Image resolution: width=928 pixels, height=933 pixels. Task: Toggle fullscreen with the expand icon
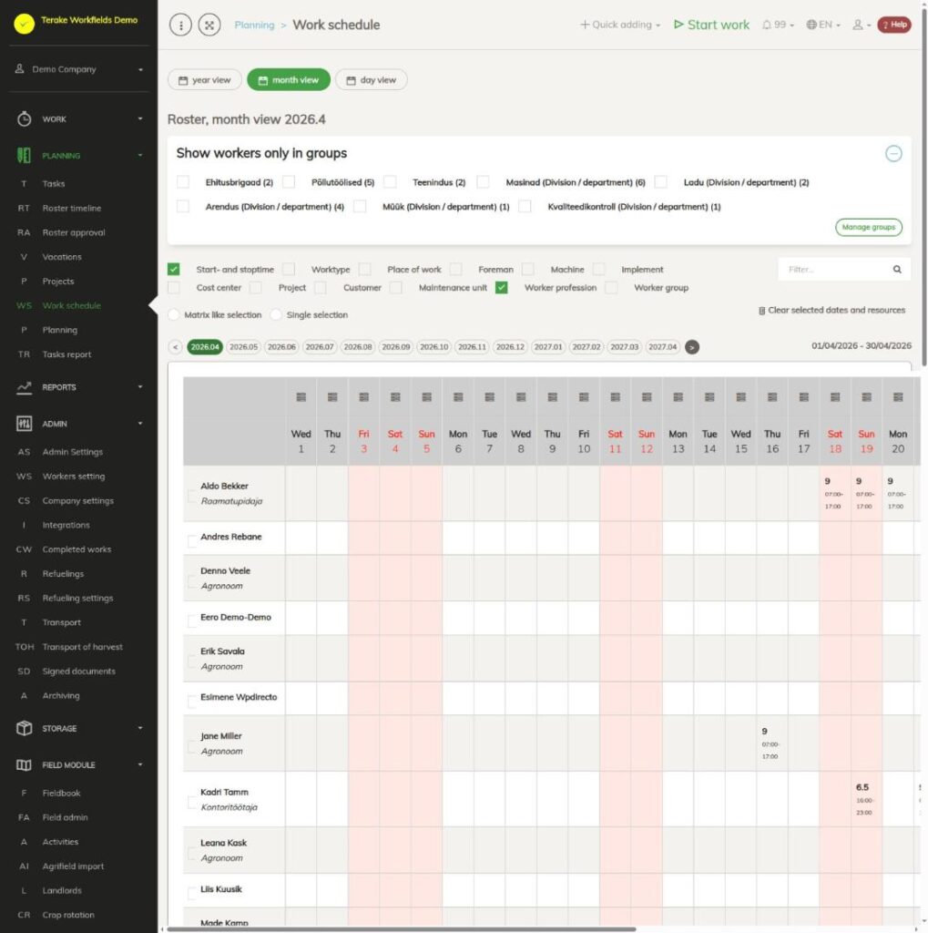pos(209,25)
